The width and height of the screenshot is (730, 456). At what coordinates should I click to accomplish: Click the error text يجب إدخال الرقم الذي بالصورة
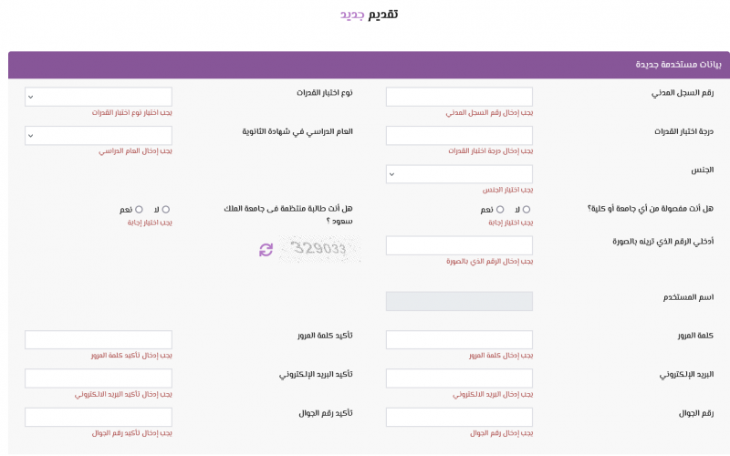[489, 262]
